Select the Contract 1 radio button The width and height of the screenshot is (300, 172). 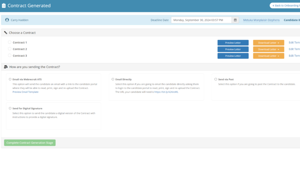click(10, 43)
